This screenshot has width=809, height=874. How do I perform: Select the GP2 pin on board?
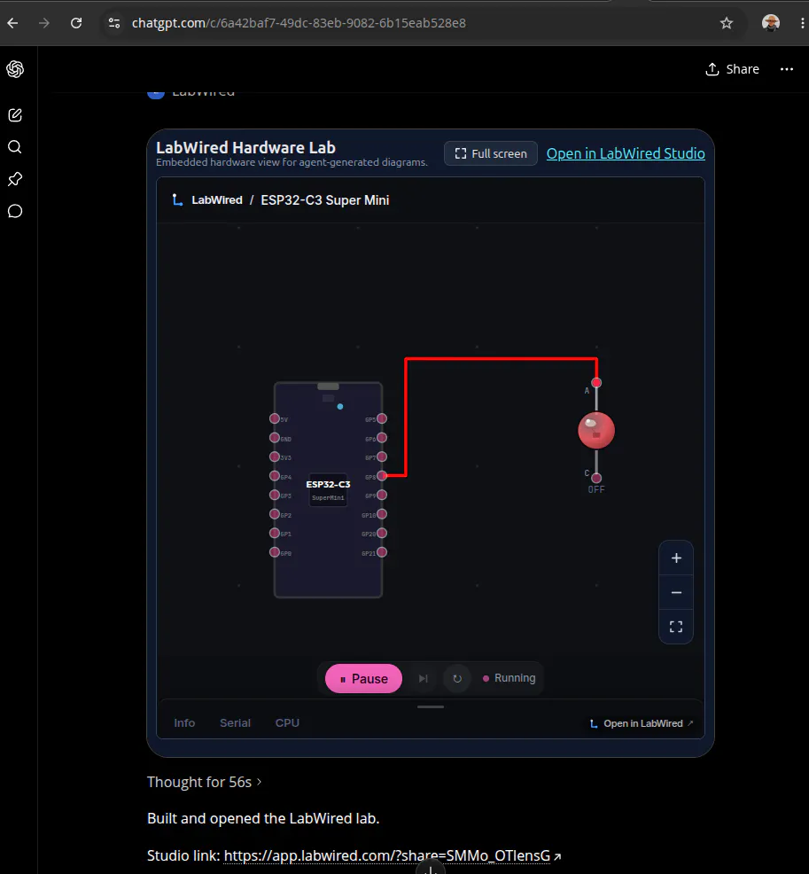click(x=274, y=514)
